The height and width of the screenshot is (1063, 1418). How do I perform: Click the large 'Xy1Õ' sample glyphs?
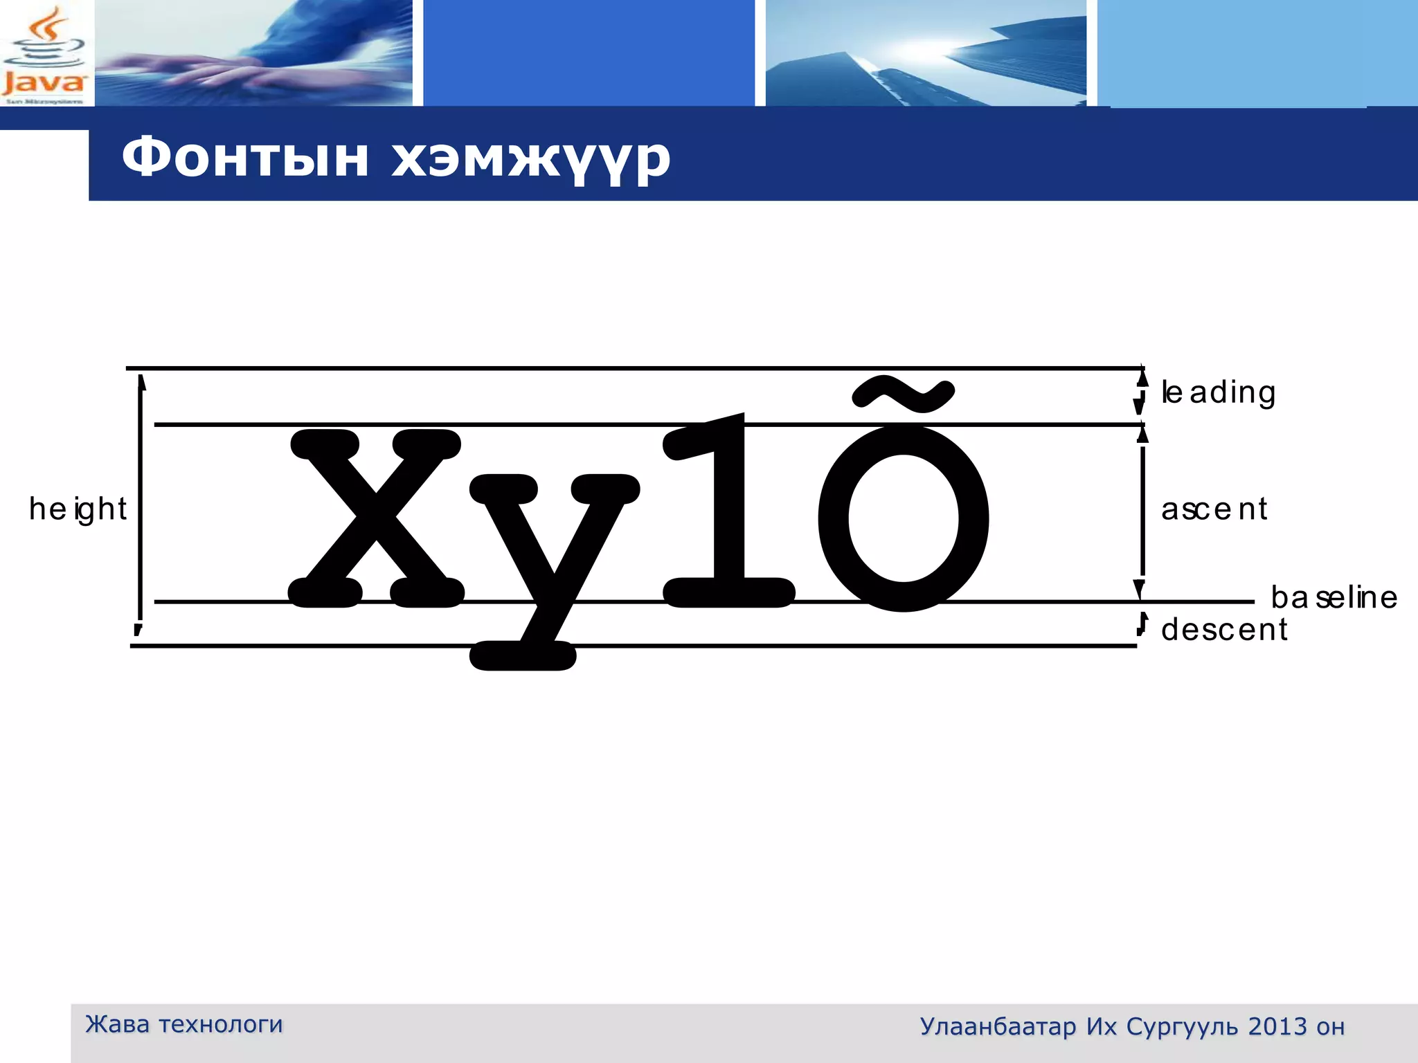(639, 524)
